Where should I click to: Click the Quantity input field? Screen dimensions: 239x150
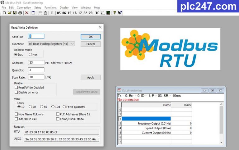coord(36,70)
